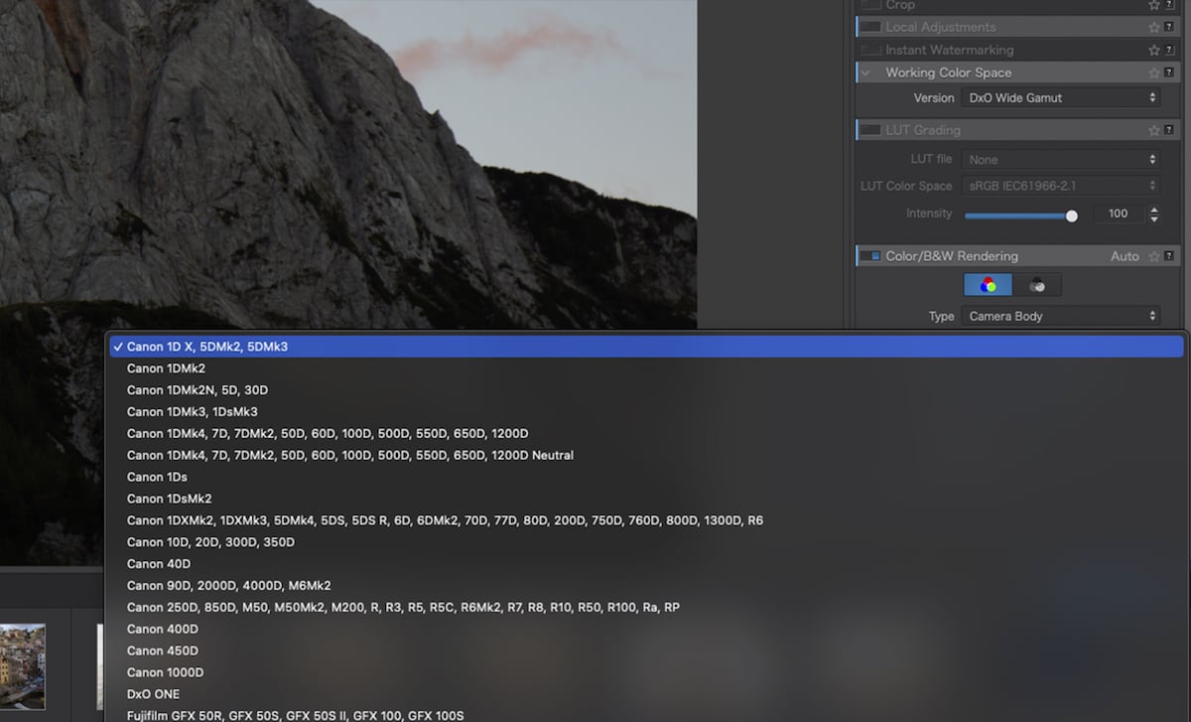Open the Version dropdown showing DxO Wide Gamut
Screen dimensions: 1191x722
tap(1062, 97)
